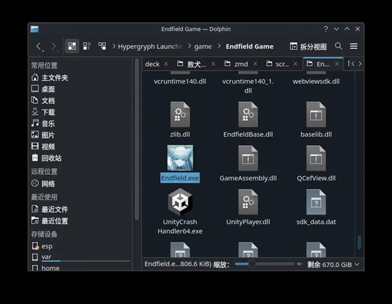The image size is (392, 304).
Task: Expand path chevron before Hypergryph Launcher
Action: point(113,47)
